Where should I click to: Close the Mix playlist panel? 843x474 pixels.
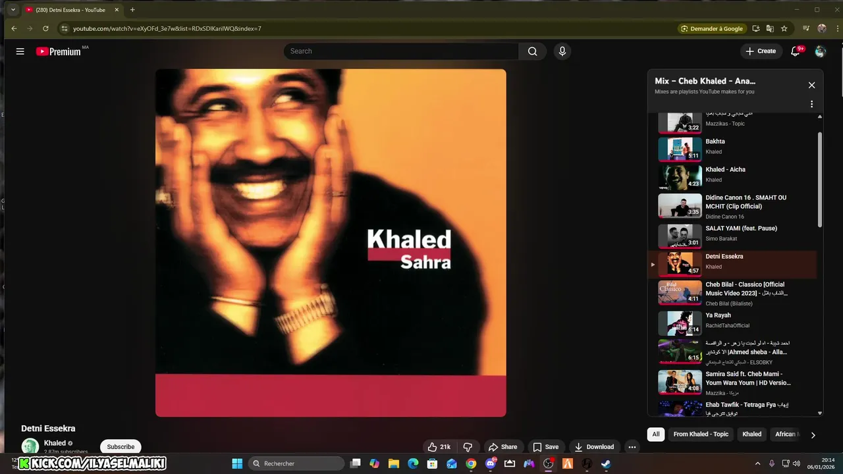tap(811, 85)
